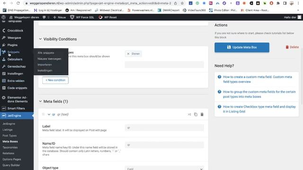This screenshot has width=303, height=170.
Task: Collapse Meta fields (1) section
Action: click(40, 101)
